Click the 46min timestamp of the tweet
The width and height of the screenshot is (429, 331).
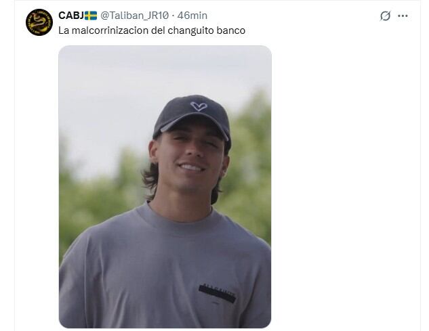(192, 16)
